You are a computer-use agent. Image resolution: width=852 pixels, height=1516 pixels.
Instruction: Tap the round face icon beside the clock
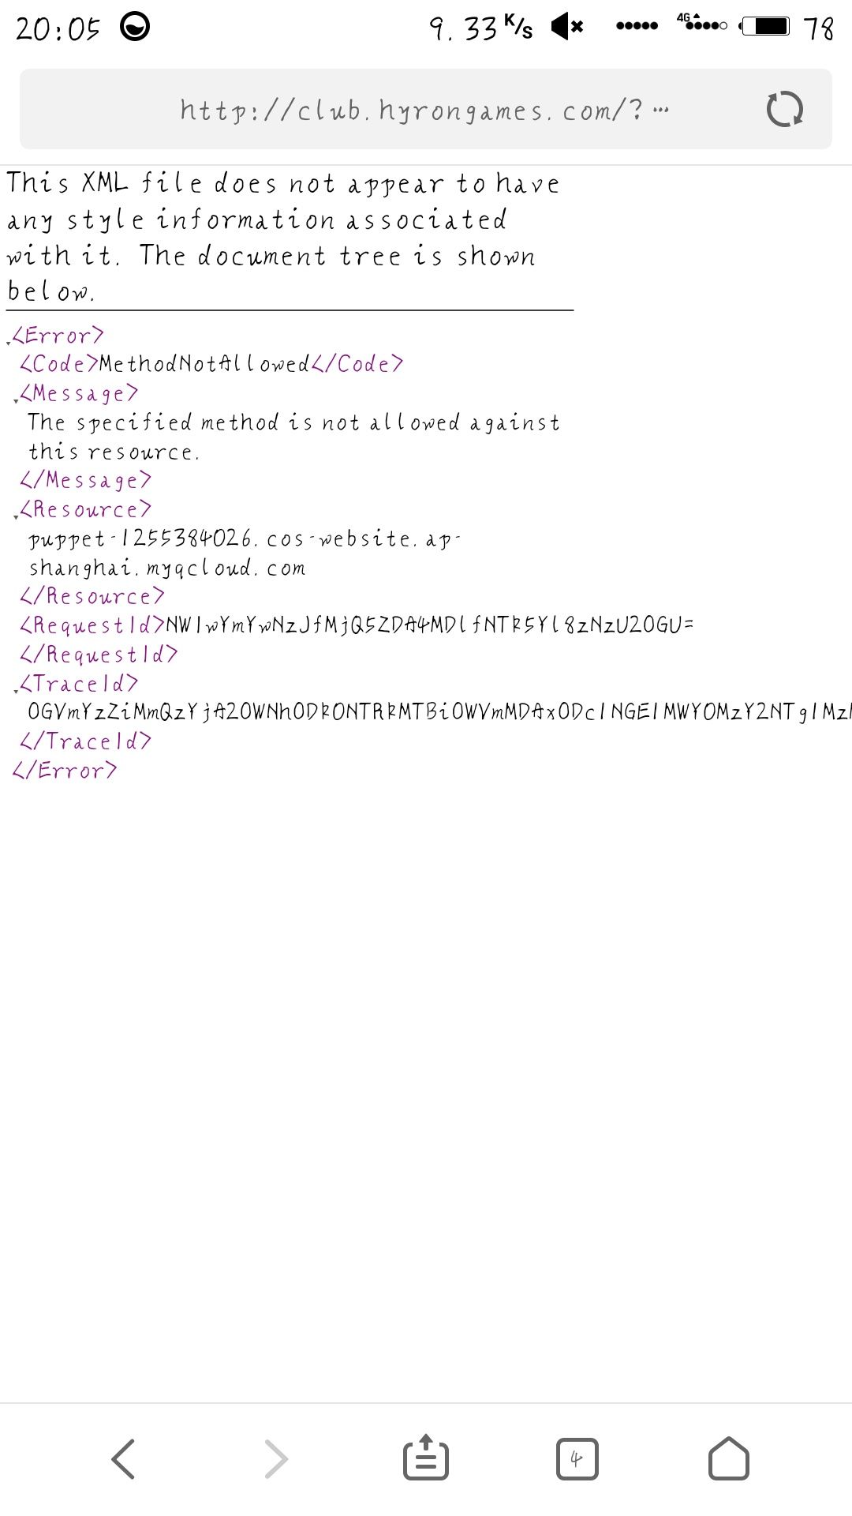click(135, 27)
